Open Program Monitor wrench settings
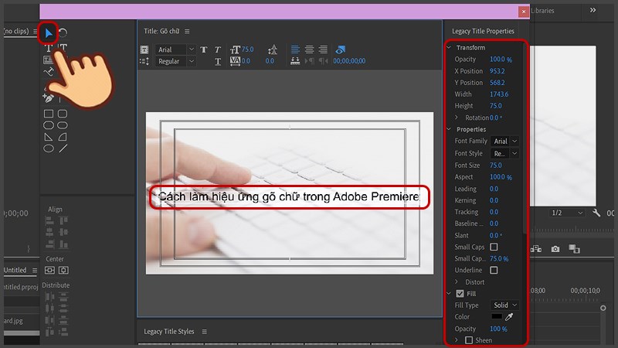The height and width of the screenshot is (348, 618). pyautogui.click(x=596, y=213)
